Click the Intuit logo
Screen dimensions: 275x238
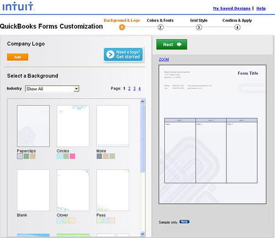tap(18, 7)
